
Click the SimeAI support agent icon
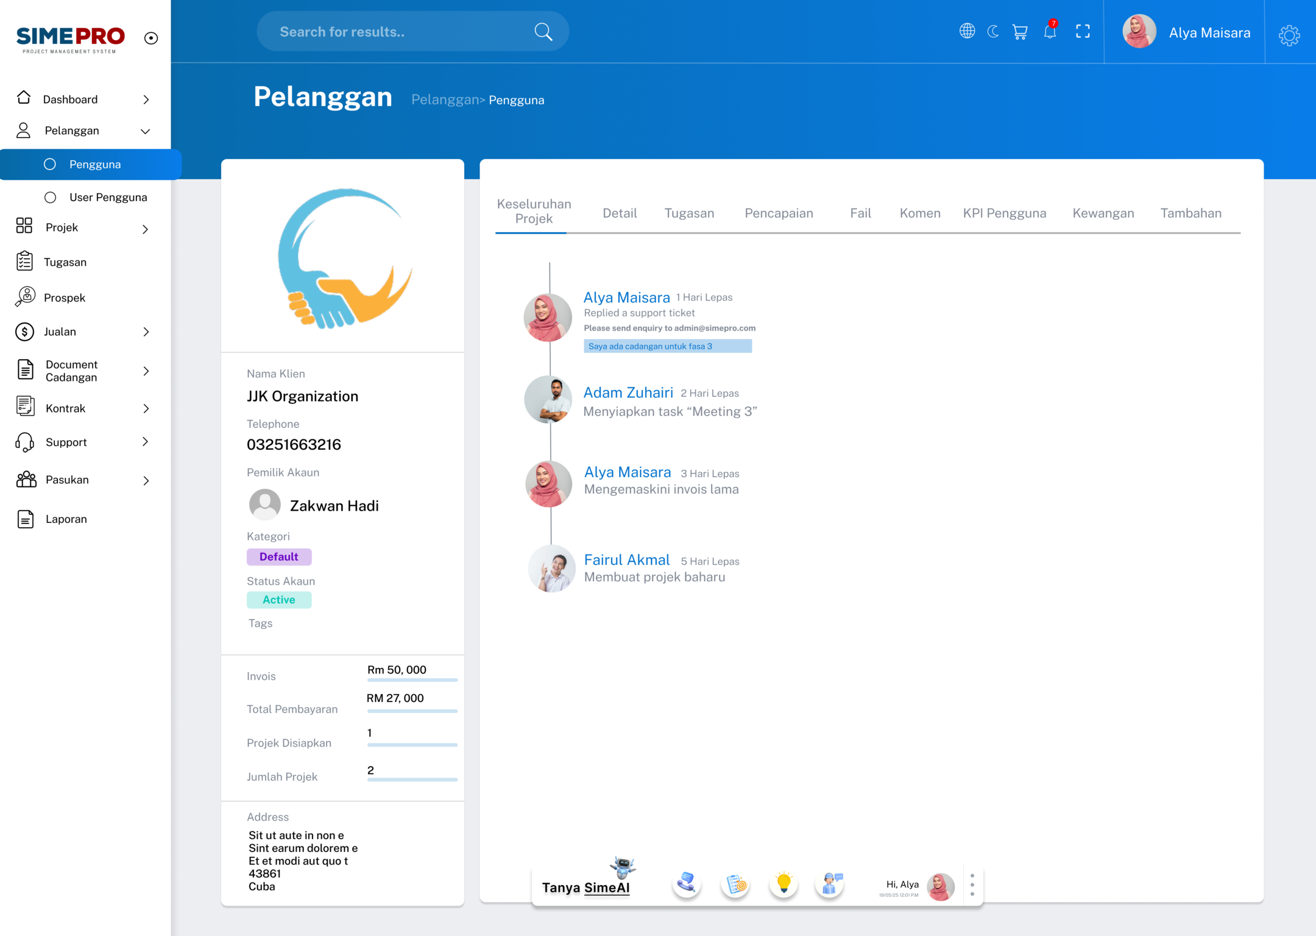tap(830, 883)
